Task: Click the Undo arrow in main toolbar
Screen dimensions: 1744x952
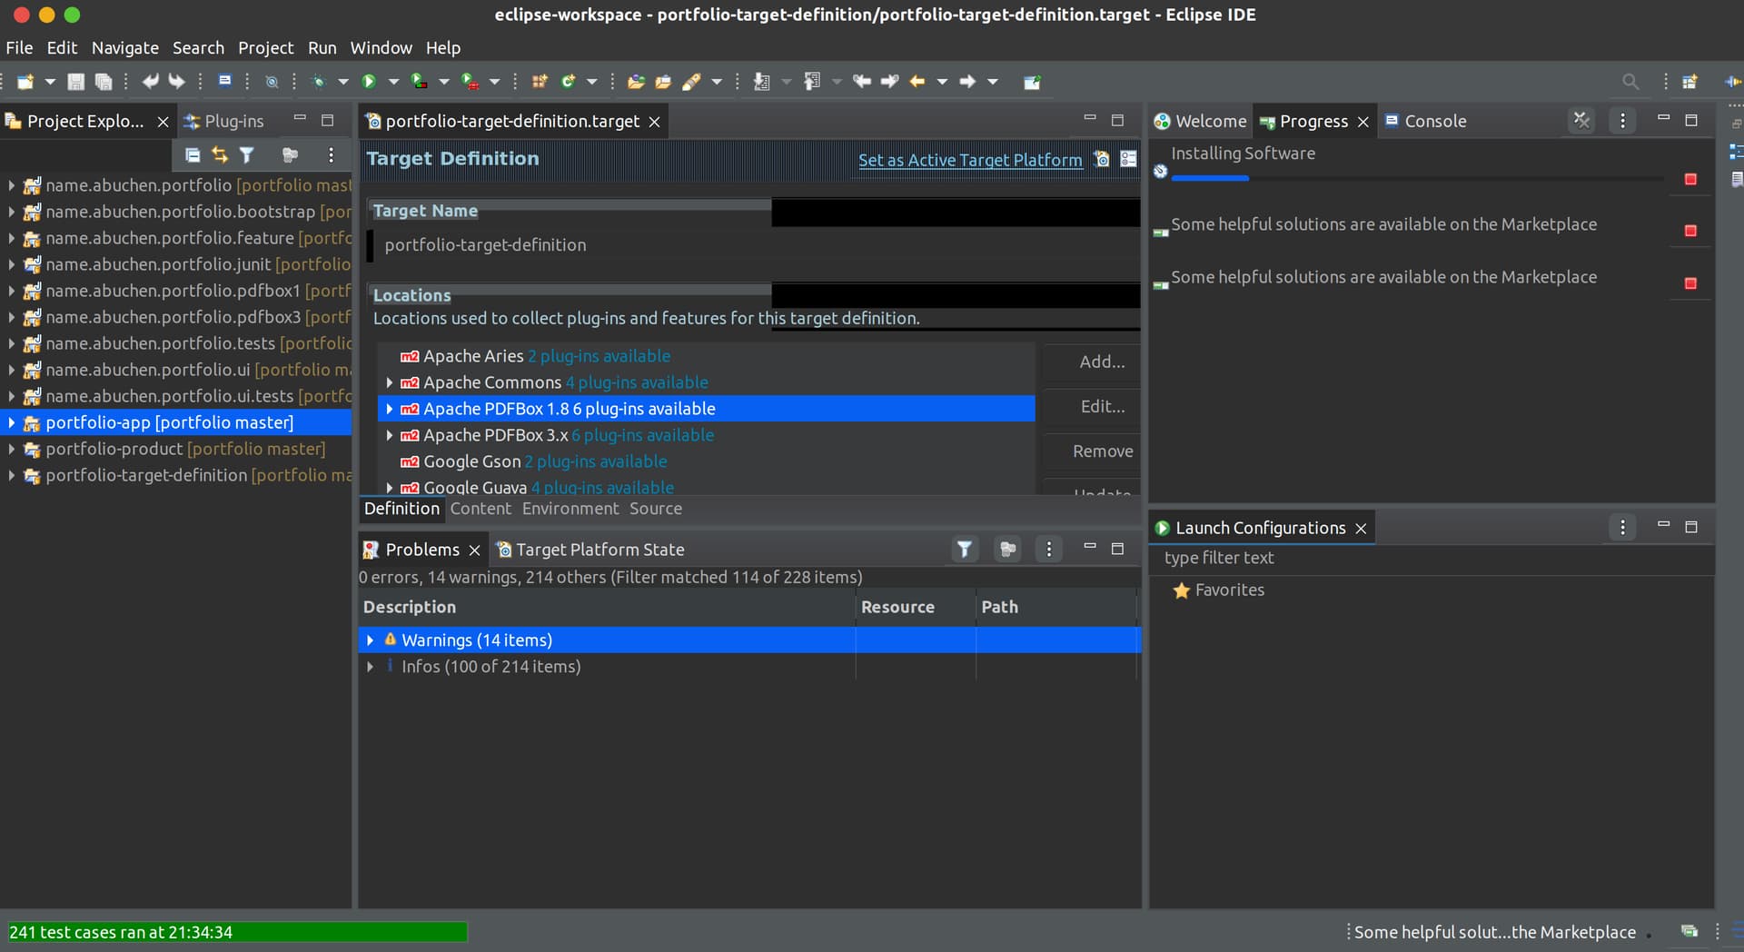Action: [x=150, y=82]
